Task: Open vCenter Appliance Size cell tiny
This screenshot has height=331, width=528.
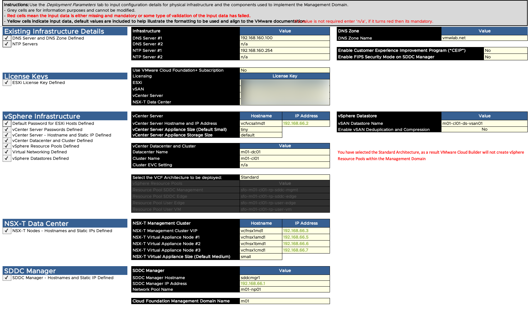Action: (x=261, y=129)
